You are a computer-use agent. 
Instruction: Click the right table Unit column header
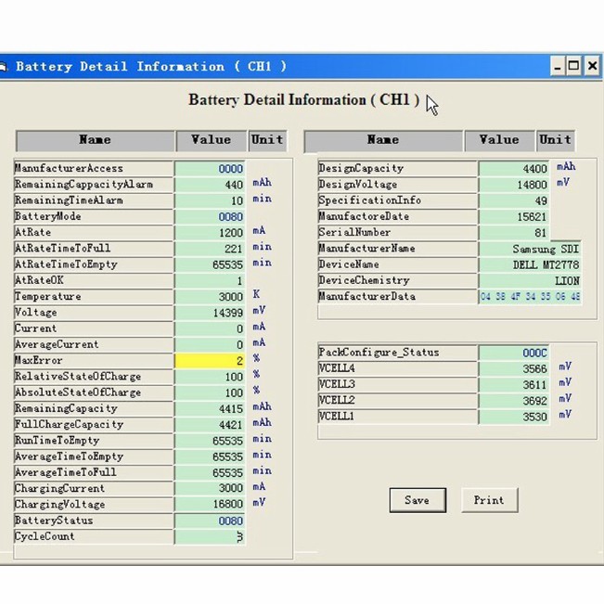[556, 141]
